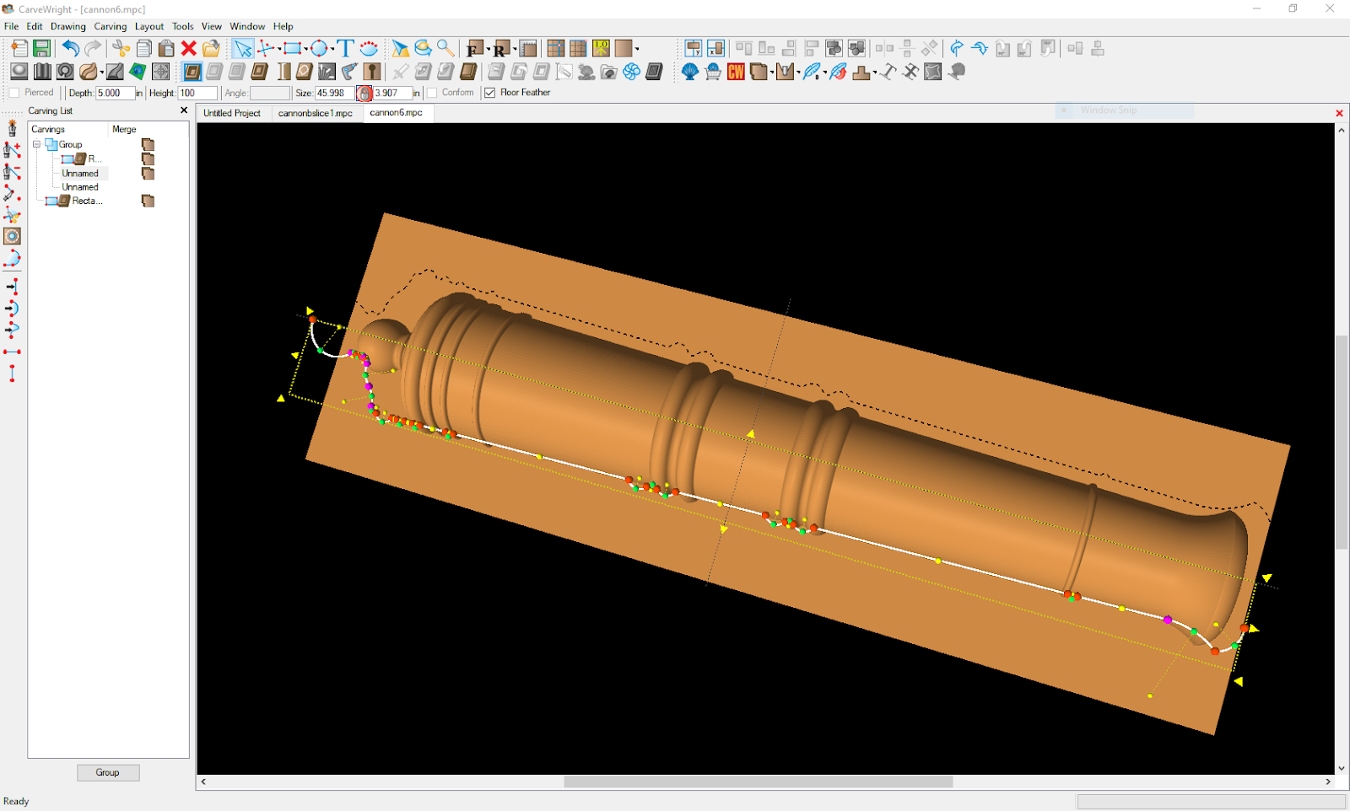This screenshot has height=811, width=1350.
Task: Click the red X delete icon
Action: 189,48
